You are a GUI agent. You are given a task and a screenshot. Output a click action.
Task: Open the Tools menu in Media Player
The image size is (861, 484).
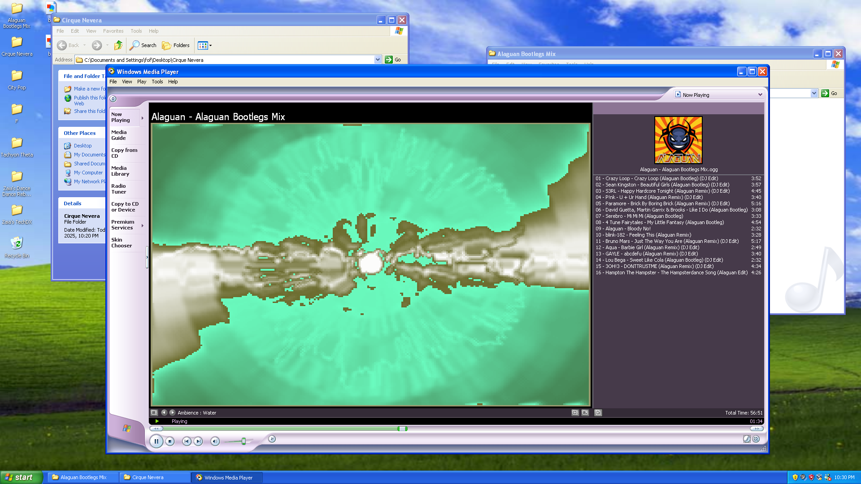click(x=157, y=82)
